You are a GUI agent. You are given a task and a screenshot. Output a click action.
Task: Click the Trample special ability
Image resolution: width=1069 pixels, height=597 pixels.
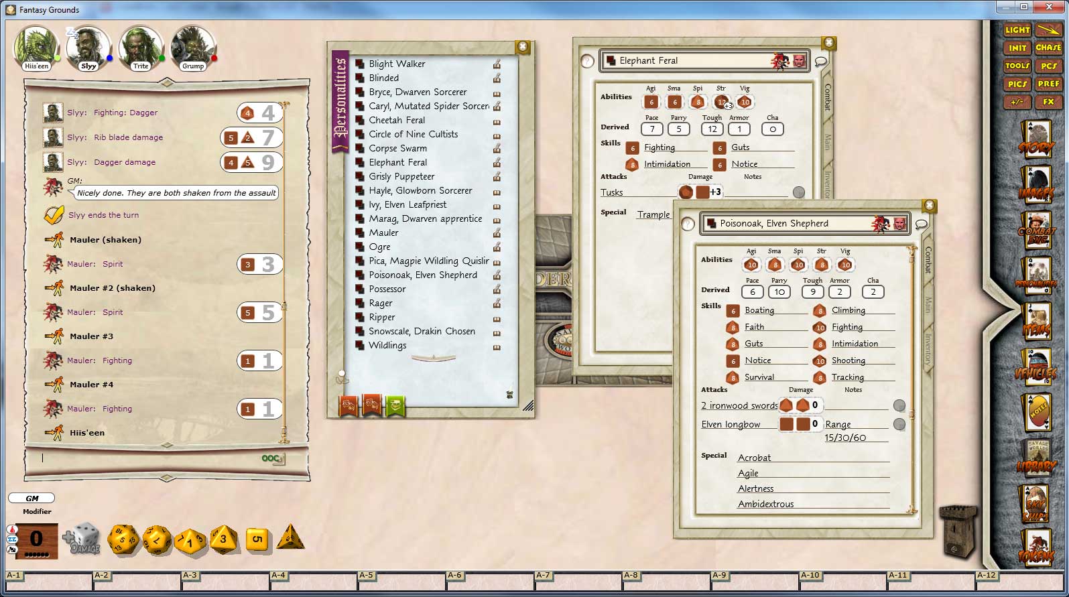pyautogui.click(x=653, y=214)
